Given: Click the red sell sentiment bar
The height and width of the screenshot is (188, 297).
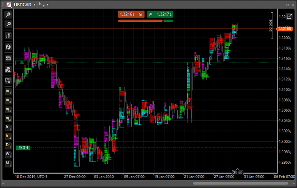Looking at the screenshot, I should pos(140,21).
